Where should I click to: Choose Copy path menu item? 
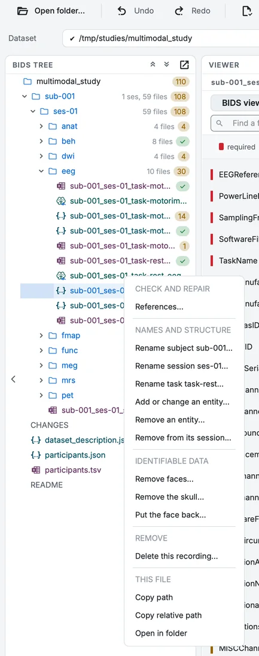point(184,597)
